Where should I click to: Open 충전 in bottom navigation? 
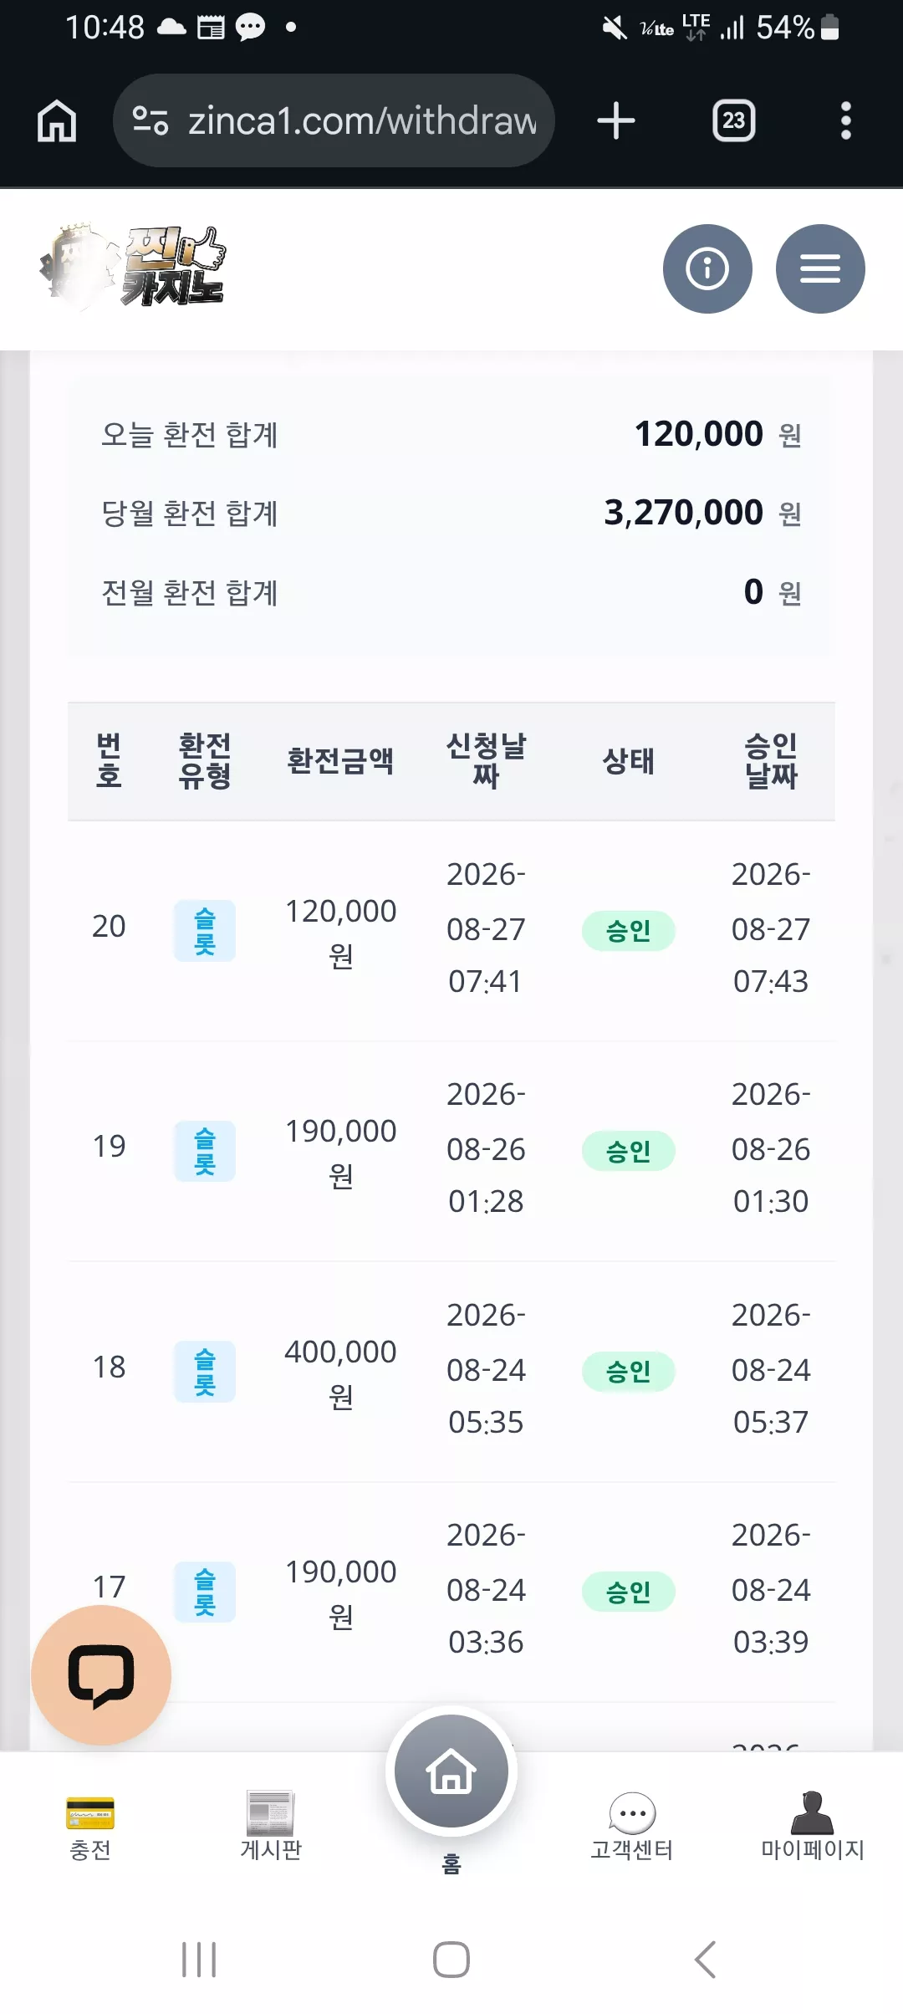[90, 1827]
